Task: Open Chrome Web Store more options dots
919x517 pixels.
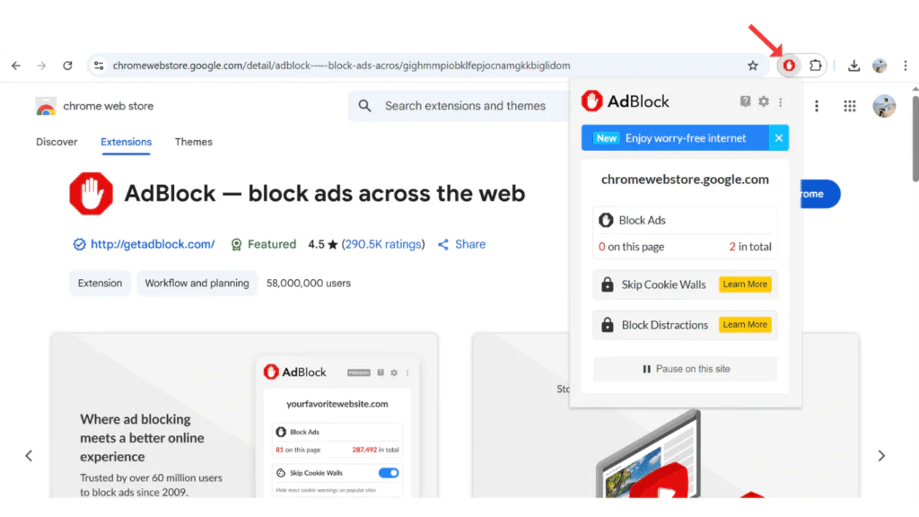Action: tap(817, 106)
